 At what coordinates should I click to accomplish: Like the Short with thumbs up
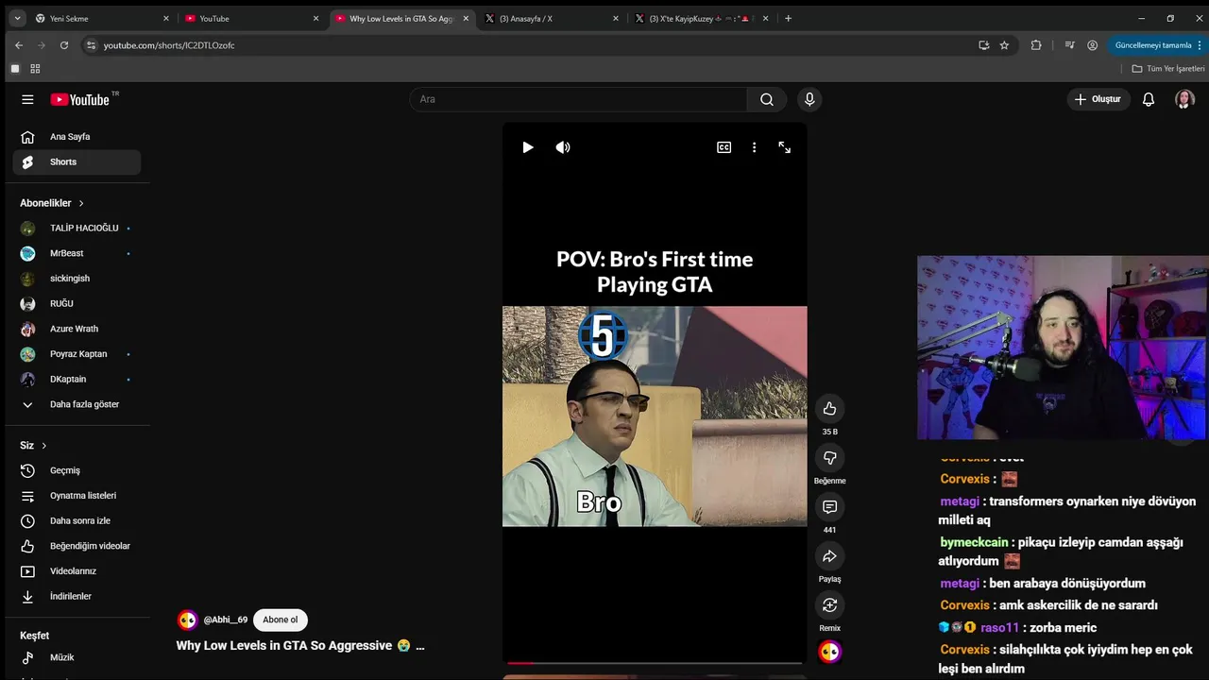(829, 408)
